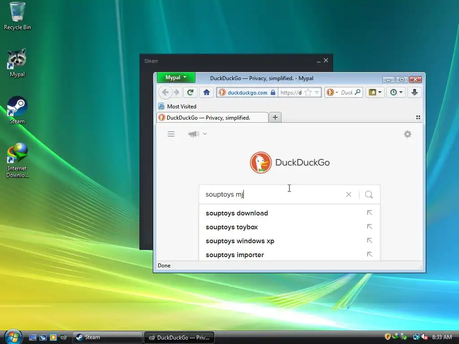
Task: Click into the toolbar Duck search box
Action: click(x=346, y=92)
